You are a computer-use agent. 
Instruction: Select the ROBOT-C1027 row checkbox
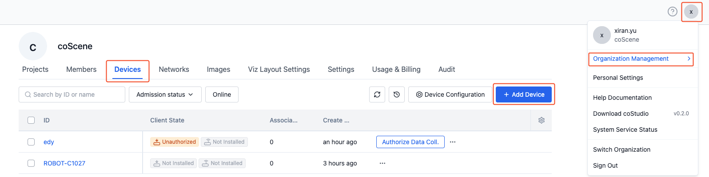[x=31, y=163]
